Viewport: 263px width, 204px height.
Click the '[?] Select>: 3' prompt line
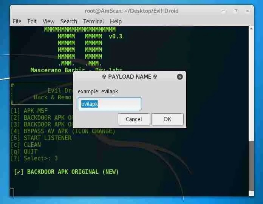tap(34, 158)
